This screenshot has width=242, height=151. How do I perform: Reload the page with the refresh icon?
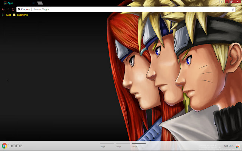(x=13, y=9)
